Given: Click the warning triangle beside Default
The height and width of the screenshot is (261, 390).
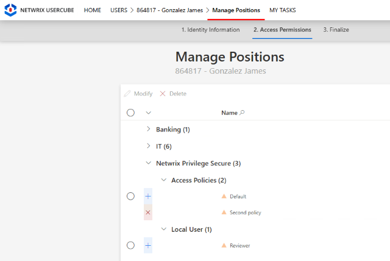Looking at the screenshot, I should pyautogui.click(x=224, y=196).
